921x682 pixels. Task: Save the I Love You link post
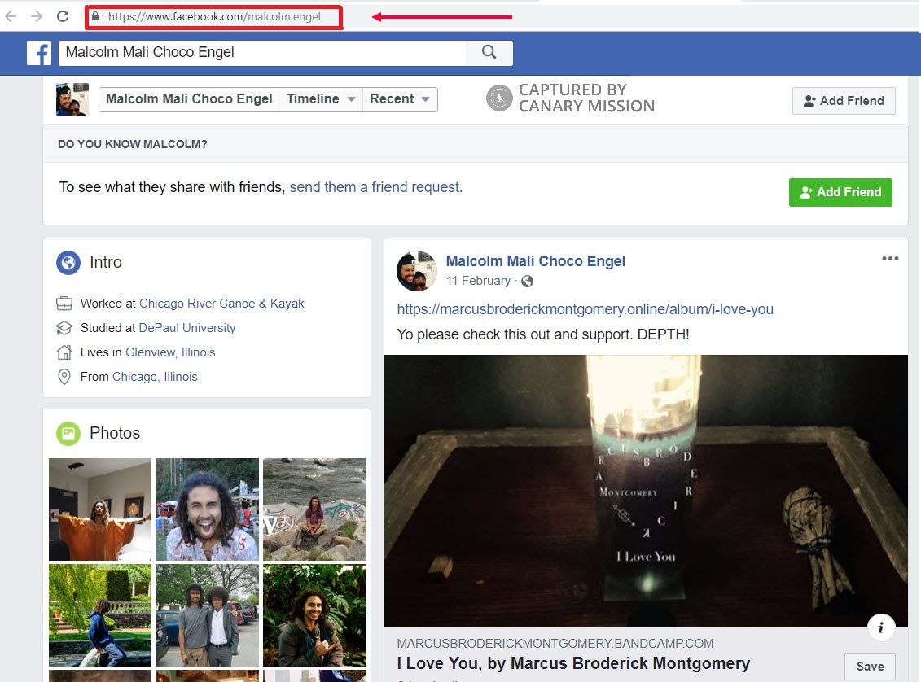tap(870, 666)
